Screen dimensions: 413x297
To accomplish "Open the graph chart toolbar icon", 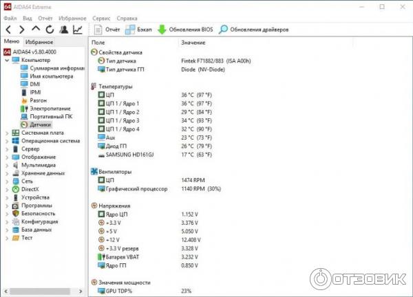I will coord(78,30).
